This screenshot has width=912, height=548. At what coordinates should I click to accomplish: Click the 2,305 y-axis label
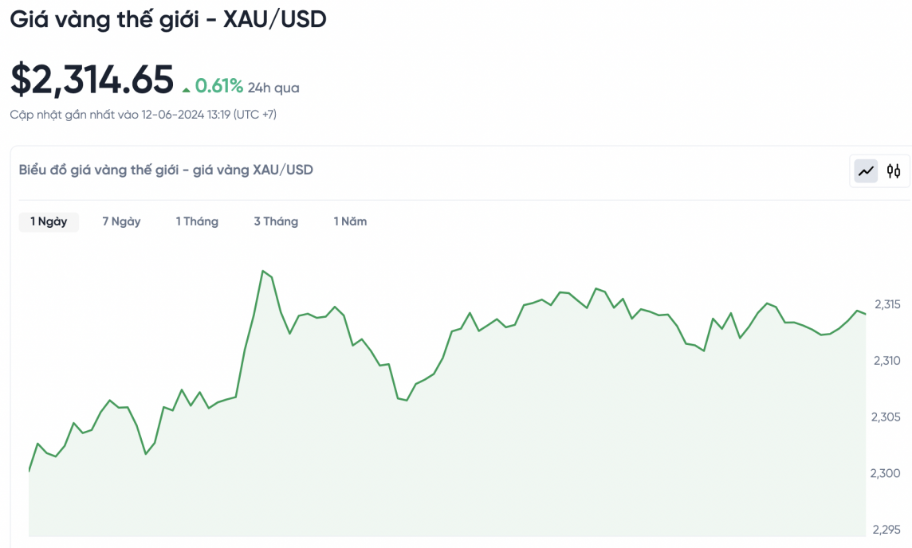coord(887,417)
